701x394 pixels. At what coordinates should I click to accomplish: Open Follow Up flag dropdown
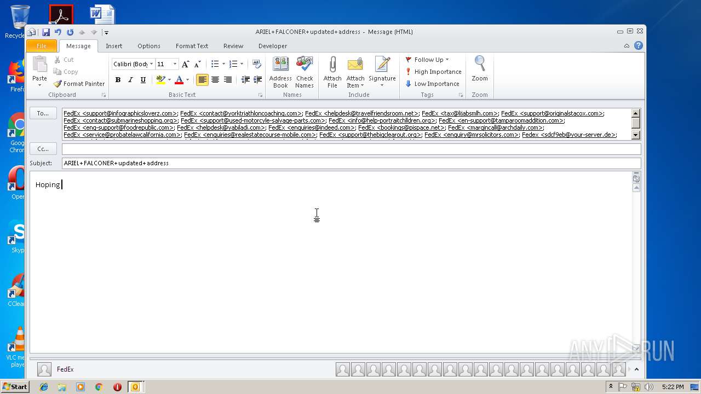(x=427, y=60)
